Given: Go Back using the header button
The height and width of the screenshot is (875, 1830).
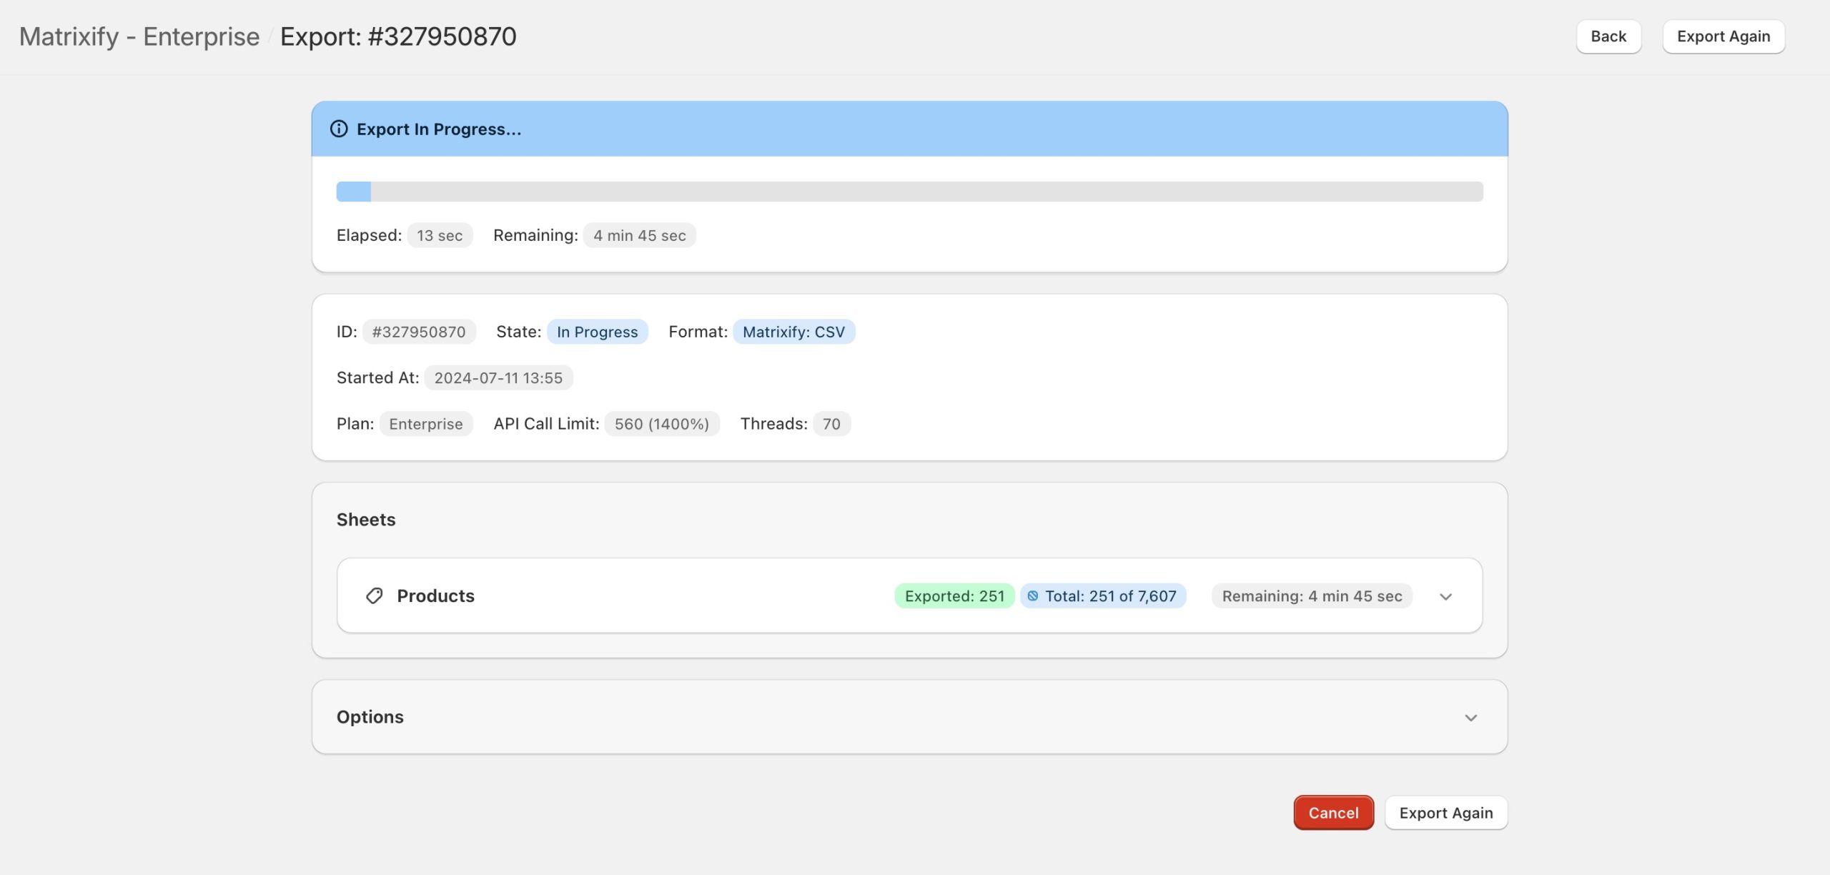Looking at the screenshot, I should (x=1608, y=36).
